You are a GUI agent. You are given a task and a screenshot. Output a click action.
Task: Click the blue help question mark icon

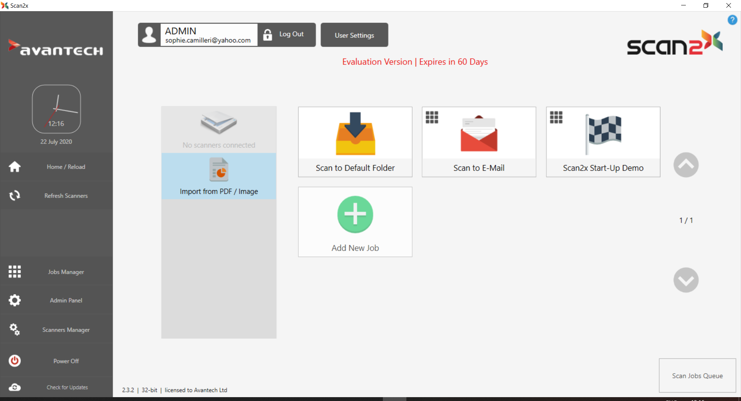tap(732, 20)
